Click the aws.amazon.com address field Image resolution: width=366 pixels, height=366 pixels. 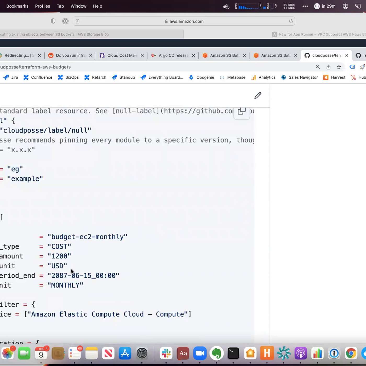click(x=186, y=21)
